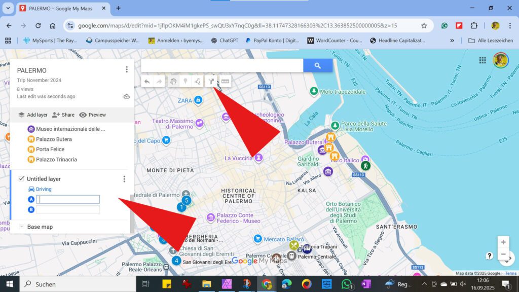
Task: Select the hand pan tool
Action: pyautogui.click(x=174, y=81)
